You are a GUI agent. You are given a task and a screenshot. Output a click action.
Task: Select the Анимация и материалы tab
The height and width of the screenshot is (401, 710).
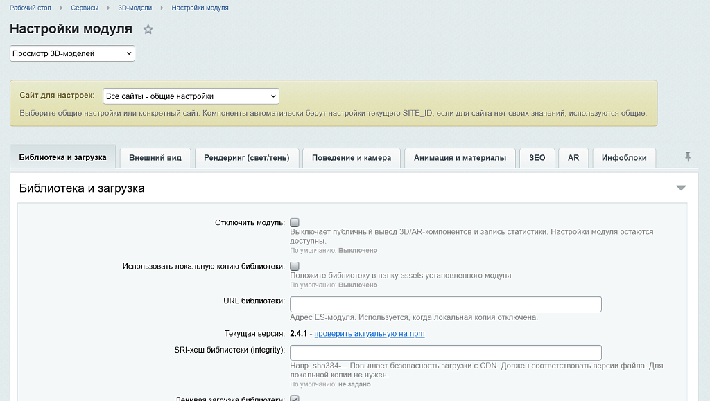click(x=460, y=158)
